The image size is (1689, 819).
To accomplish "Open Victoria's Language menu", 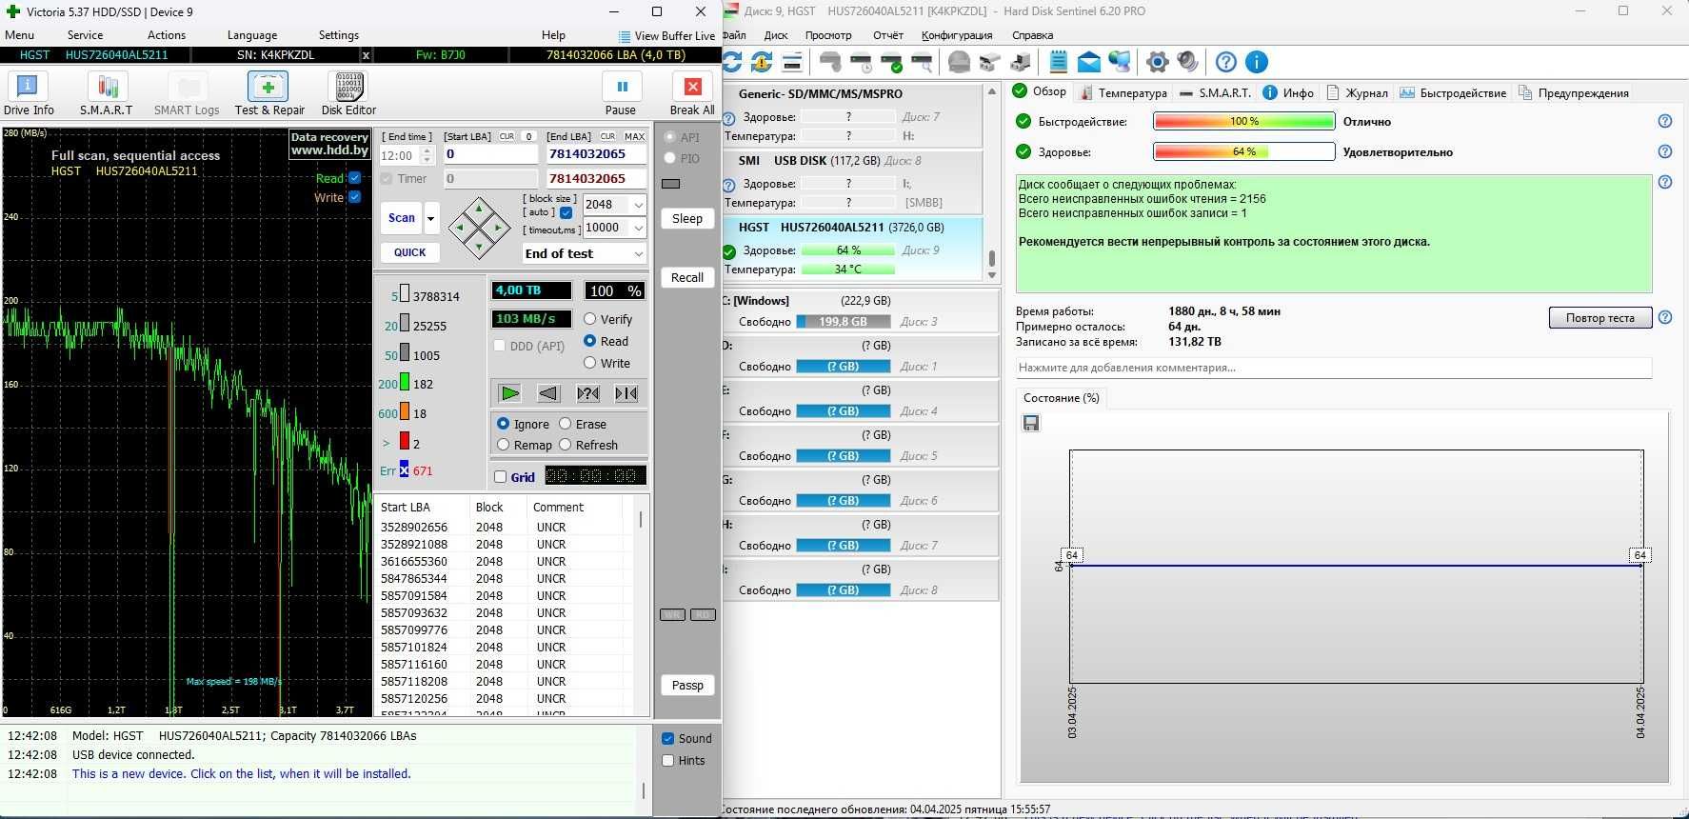I will (252, 35).
